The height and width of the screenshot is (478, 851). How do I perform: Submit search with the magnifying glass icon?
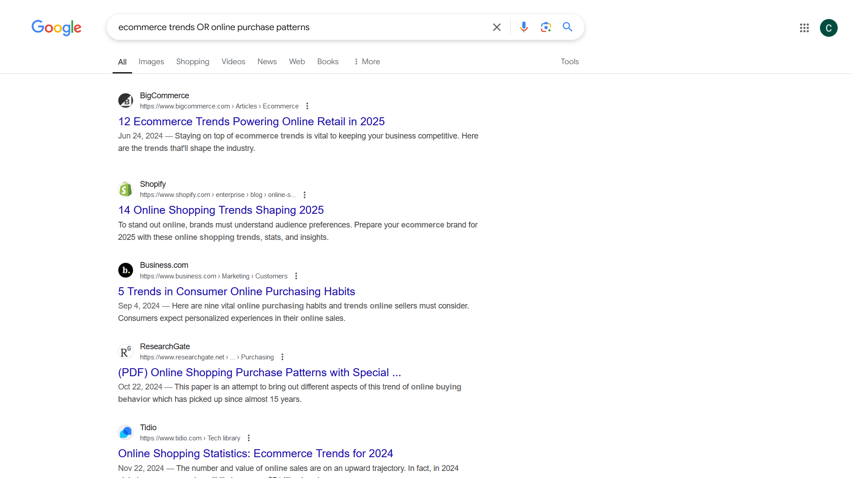pos(567,27)
